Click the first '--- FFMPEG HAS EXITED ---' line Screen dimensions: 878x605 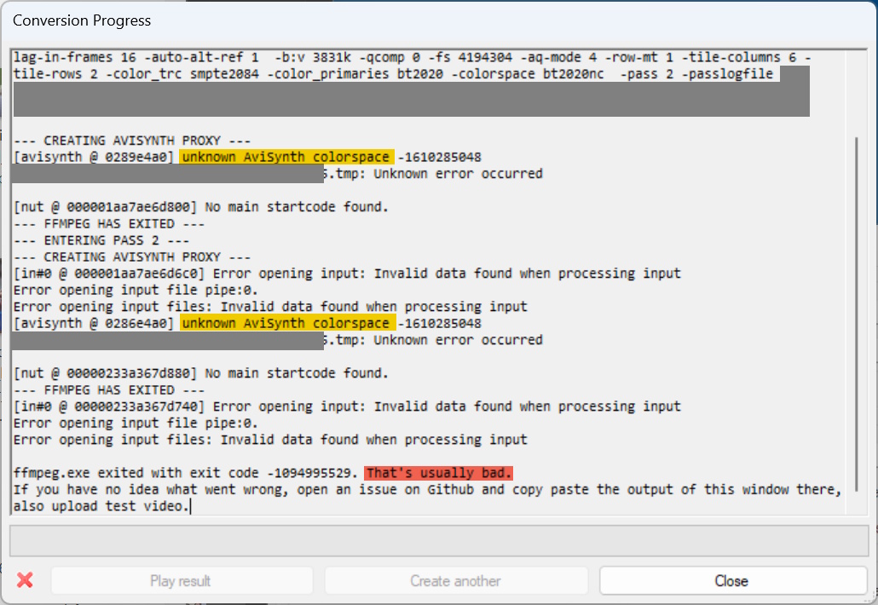[x=108, y=224]
